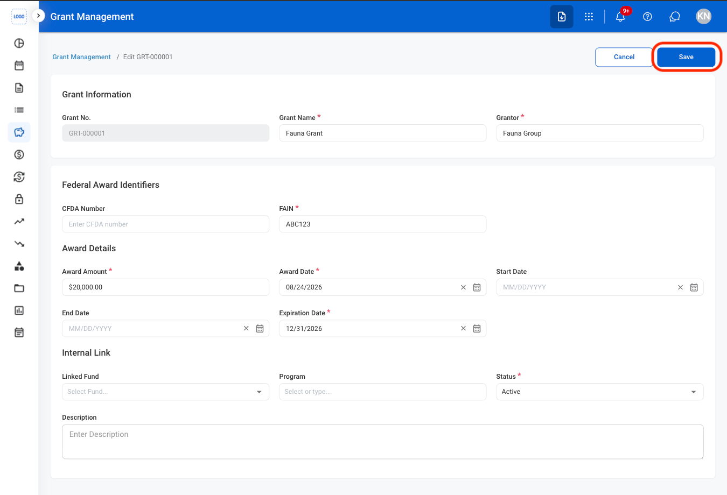Expand the sidebar with the chevron
Screen dimensions: 727x495
[38, 16]
